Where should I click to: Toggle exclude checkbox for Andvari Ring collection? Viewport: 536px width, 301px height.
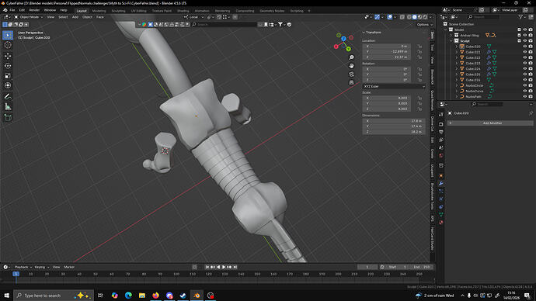(x=519, y=35)
